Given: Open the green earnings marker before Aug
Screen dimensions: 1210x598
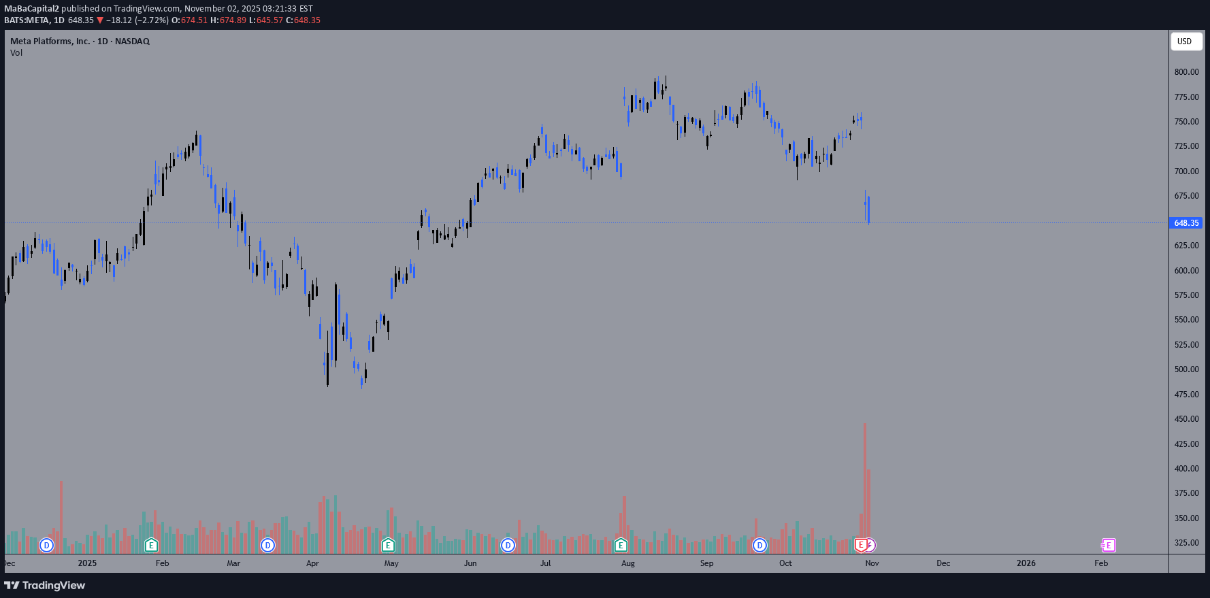Looking at the screenshot, I should pos(621,545).
